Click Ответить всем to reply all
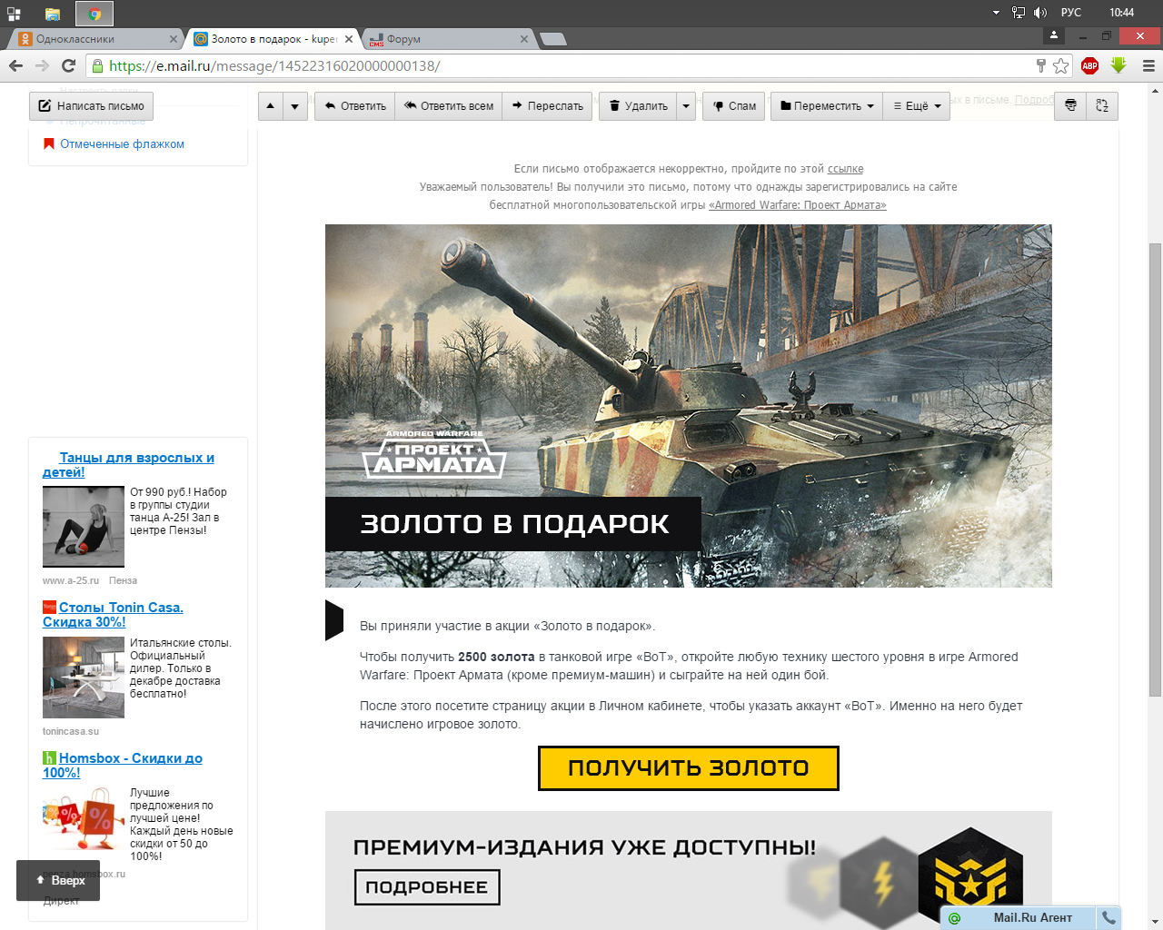The width and height of the screenshot is (1163, 930). tap(449, 106)
